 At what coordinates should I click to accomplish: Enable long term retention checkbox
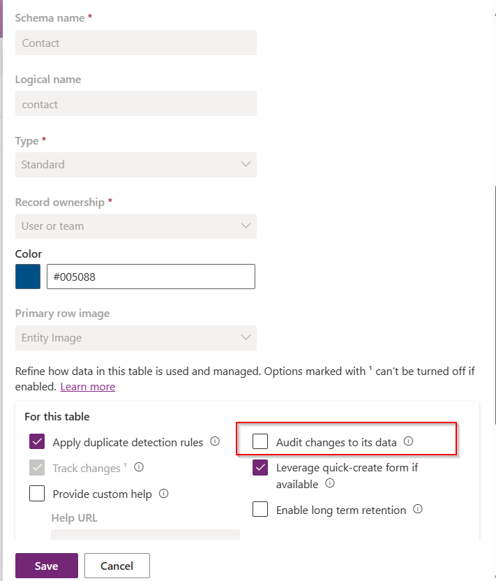tap(260, 510)
